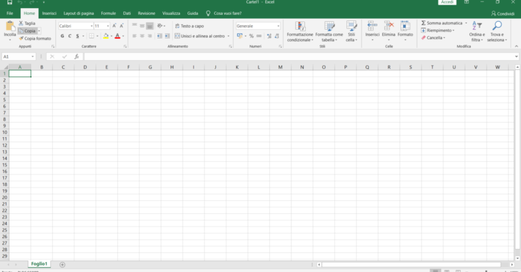Click the Condividi share button
Image resolution: width=521 pixels, height=272 pixels.
pos(501,14)
